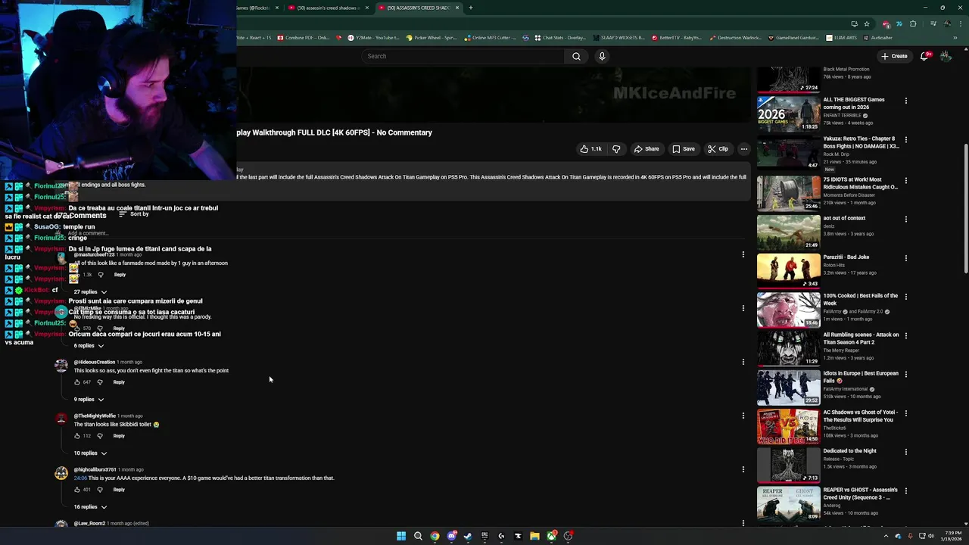Image resolution: width=969 pixels, height=545 pixels.
Task: Click the Clip button under video
Action: (718, 149)
